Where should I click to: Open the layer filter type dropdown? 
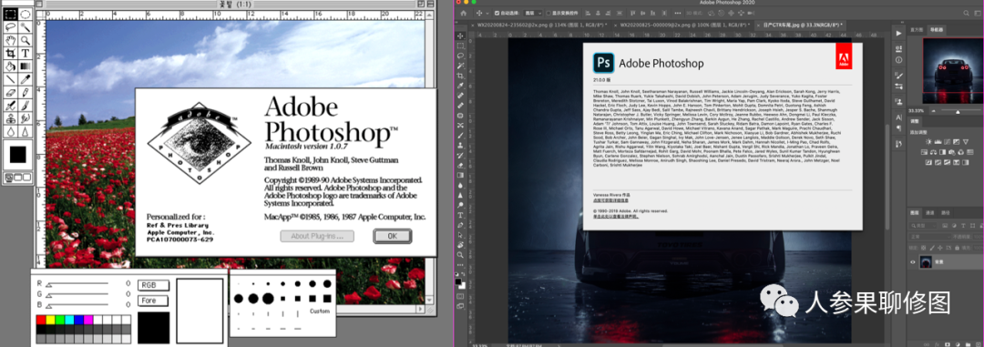[x=922, y=225]
